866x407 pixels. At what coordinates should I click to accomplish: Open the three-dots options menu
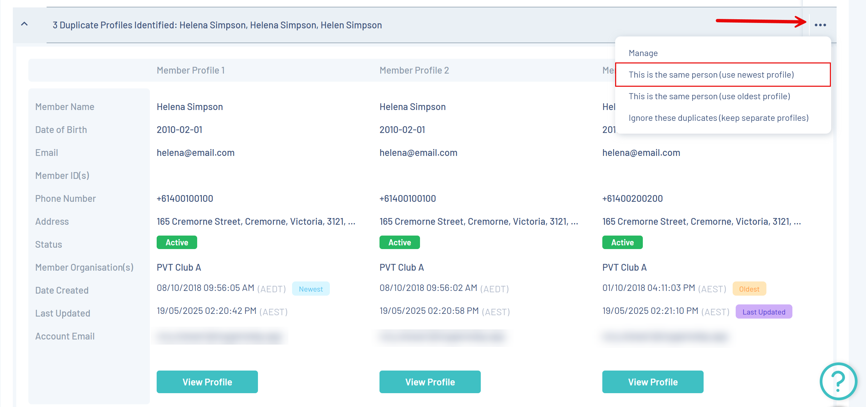[x=820, y=25]
